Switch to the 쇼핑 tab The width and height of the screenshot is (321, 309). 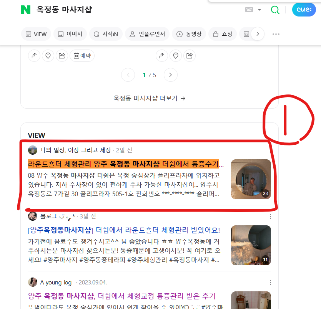coord(223,34)
